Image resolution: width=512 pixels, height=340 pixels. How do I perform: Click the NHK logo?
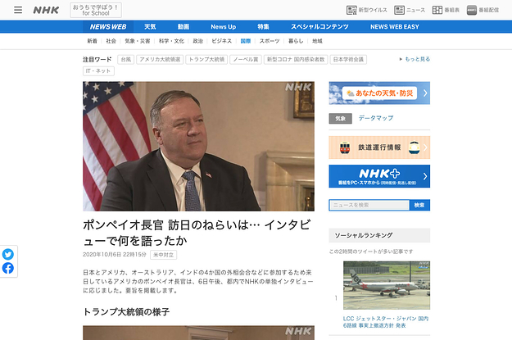46,10
